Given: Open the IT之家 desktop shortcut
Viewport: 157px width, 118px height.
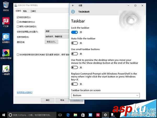Looking at the screenshot, I should click(x=6, y=22).
